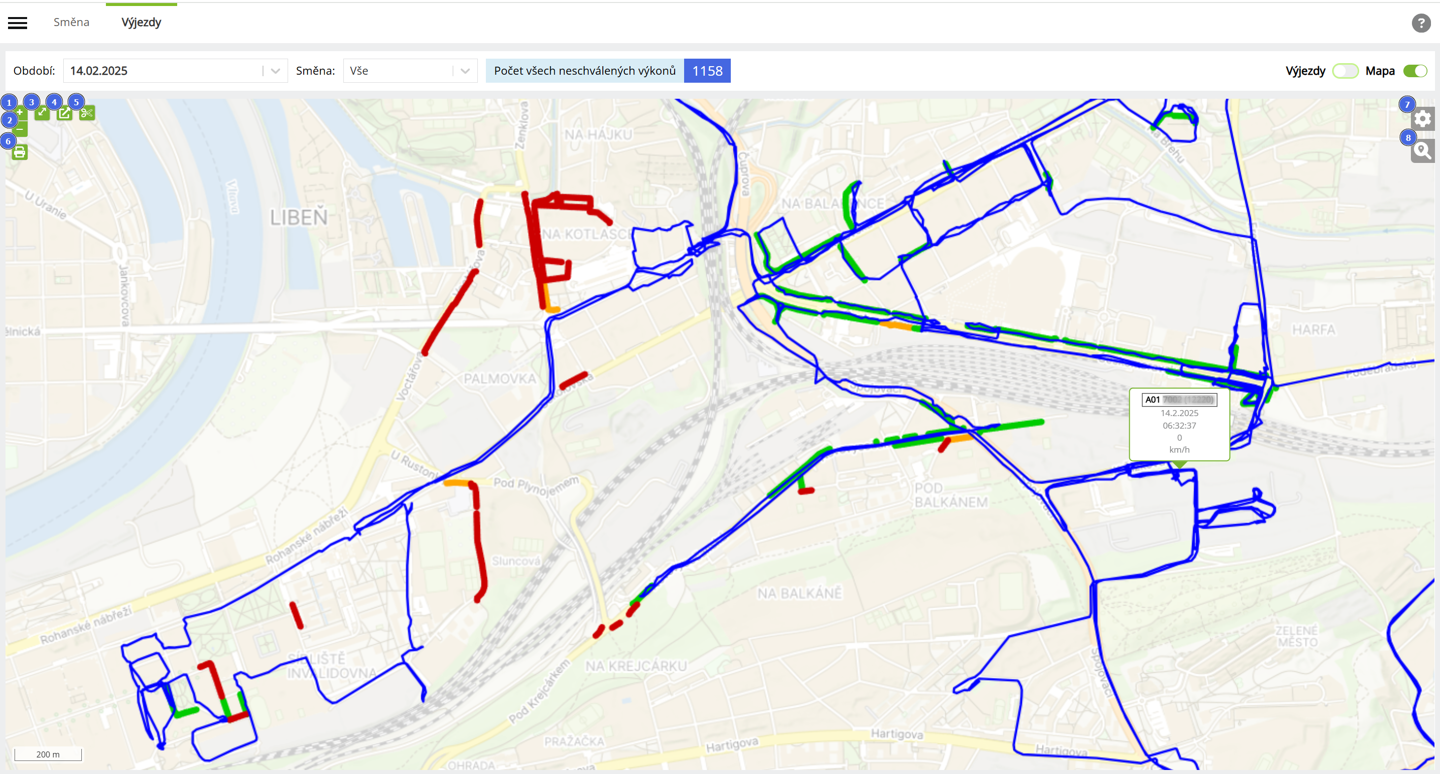Zoom out the map with minus button
The height and width of the screenshot is (774, 1440).
coord(20,129)
